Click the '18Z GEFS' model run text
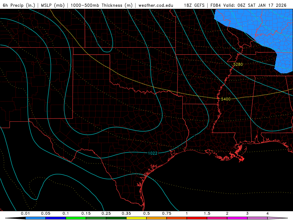 [x=194, y=5]
